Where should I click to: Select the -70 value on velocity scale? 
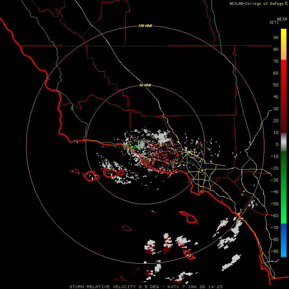click(275, 227)
